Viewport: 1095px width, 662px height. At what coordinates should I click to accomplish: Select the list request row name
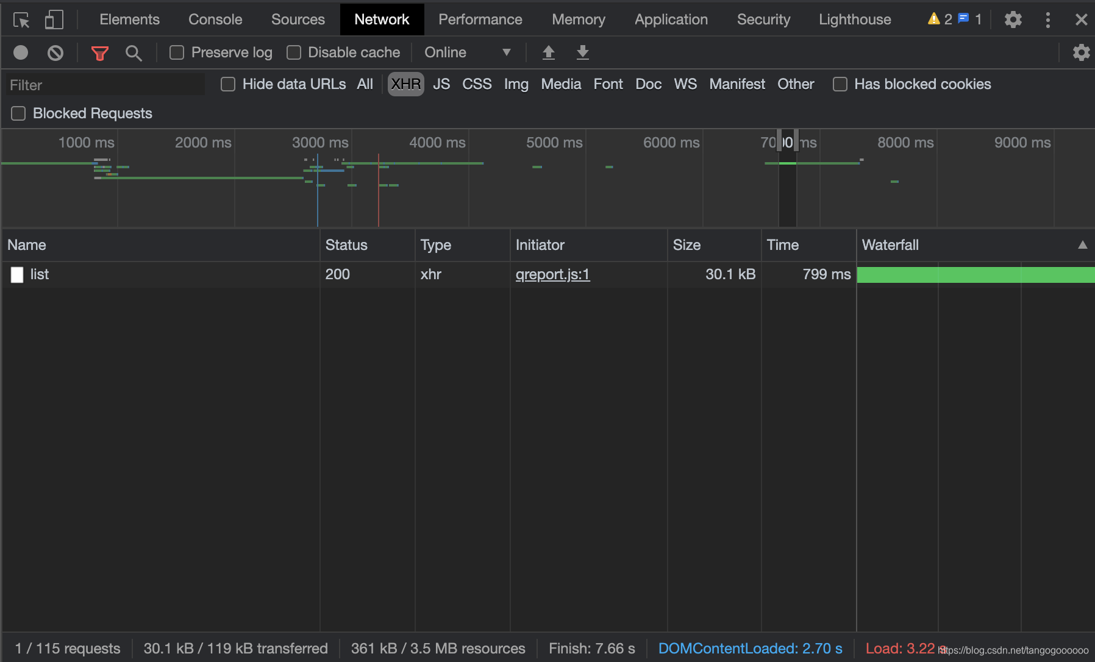pos(40,274)
